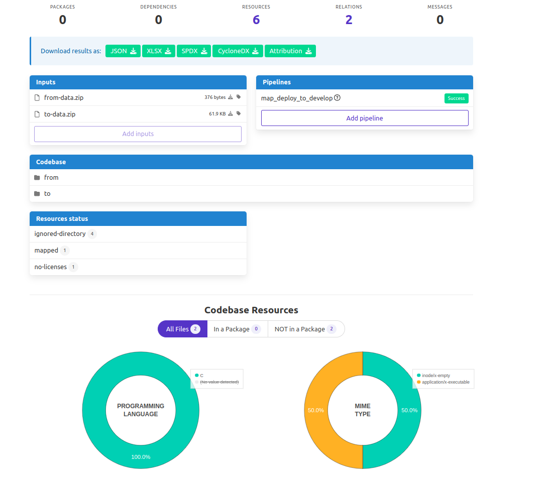556x479 pixels.
Task: Switch to the In a Package tab
Action: tap(237, 329)
